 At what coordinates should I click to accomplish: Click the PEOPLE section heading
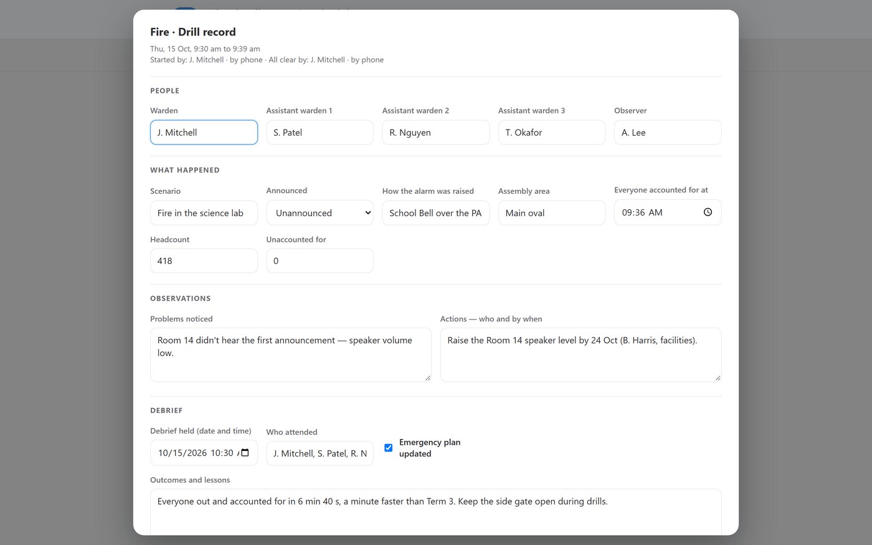pos(164,91)
